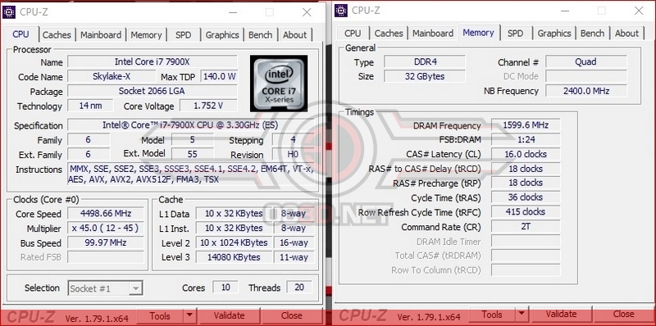Screen dimensions: 656x326
Task: Click the tRFC value 415 clocks
Action: coord(526,212)
